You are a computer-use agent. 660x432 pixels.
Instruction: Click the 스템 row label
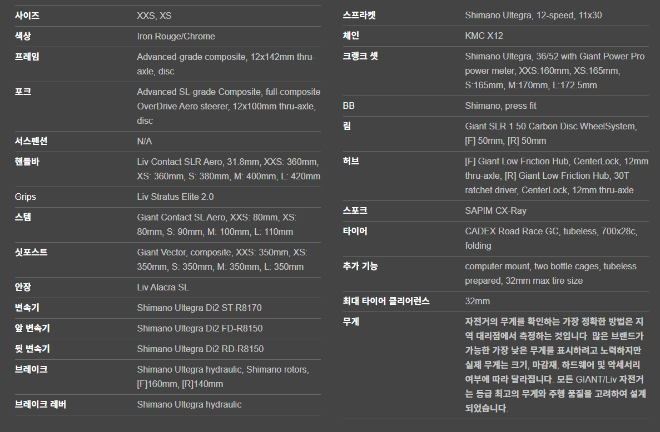[23, 218]
